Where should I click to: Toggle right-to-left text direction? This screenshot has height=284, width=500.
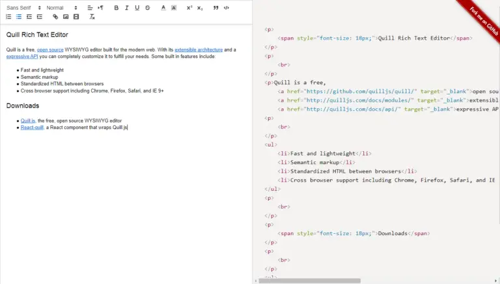100,8
